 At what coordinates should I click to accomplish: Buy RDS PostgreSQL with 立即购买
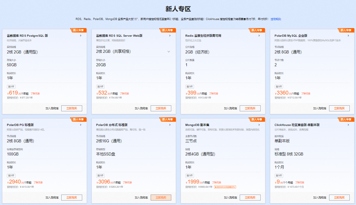(x=72, y=108)
